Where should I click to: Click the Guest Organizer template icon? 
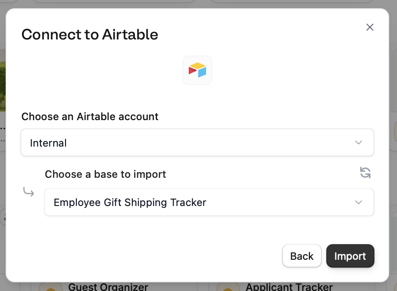[49, 288]
